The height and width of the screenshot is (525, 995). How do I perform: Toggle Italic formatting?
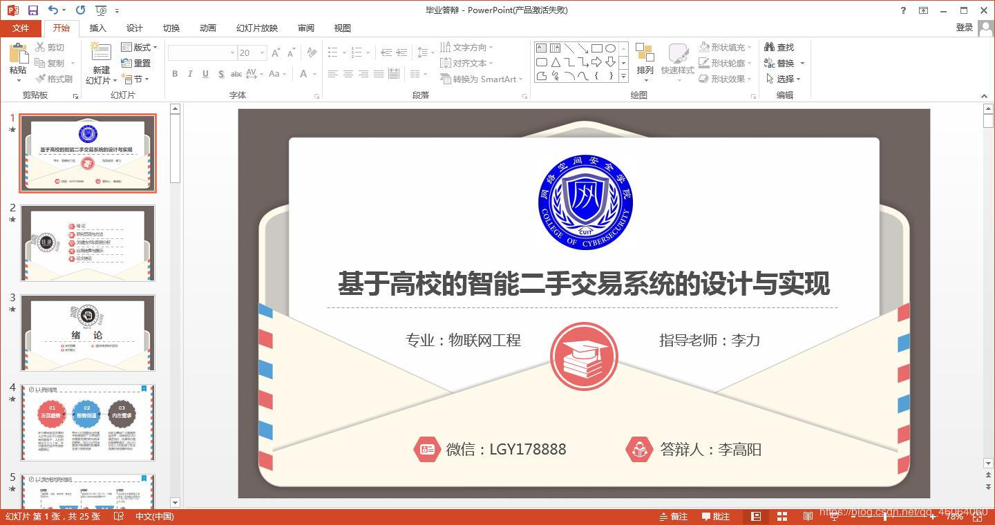pos(190,74)
